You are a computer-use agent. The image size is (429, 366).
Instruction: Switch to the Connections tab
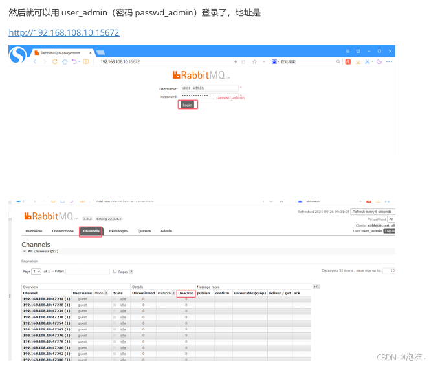(x=63, y=231)
